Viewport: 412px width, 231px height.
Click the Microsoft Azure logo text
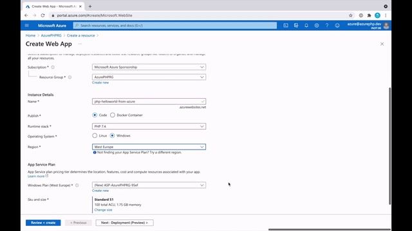coord(52,26)
